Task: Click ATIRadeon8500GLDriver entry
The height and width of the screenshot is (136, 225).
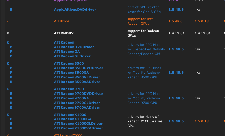Action: click(x=77, y=77)
